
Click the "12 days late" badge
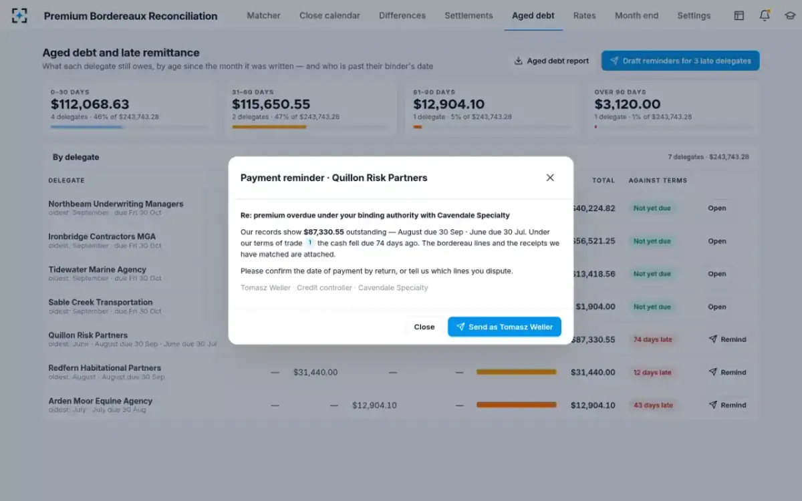[x=652, y=372]
